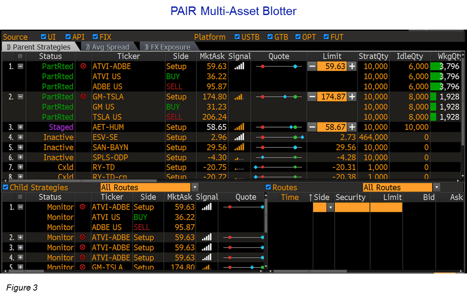Disable the Child Strategies checkbox
The height and width of the screenshot is (297, 467).
[5, 187]
